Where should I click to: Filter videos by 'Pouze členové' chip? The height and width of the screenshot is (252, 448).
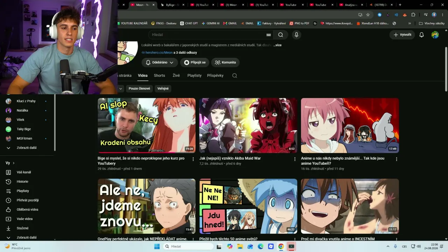coord(139,89)
